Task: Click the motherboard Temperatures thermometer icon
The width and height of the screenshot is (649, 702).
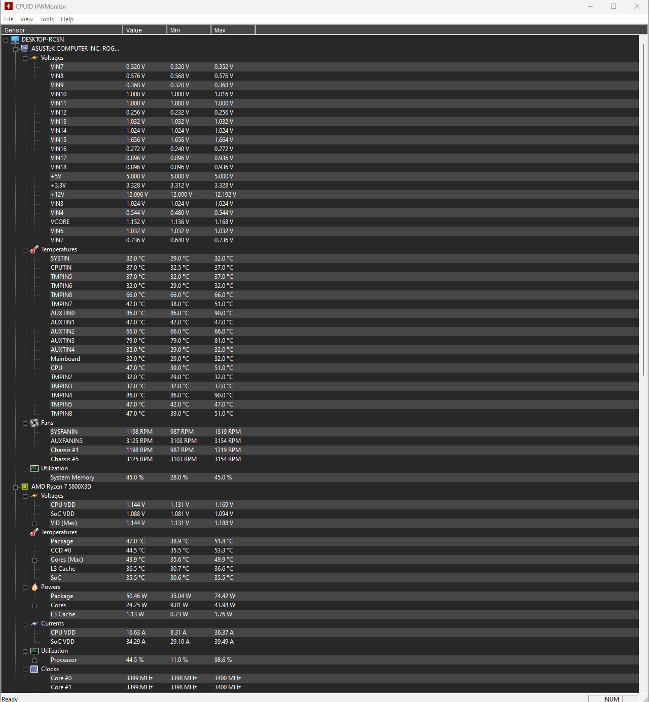Action: [x=34, y=249]
